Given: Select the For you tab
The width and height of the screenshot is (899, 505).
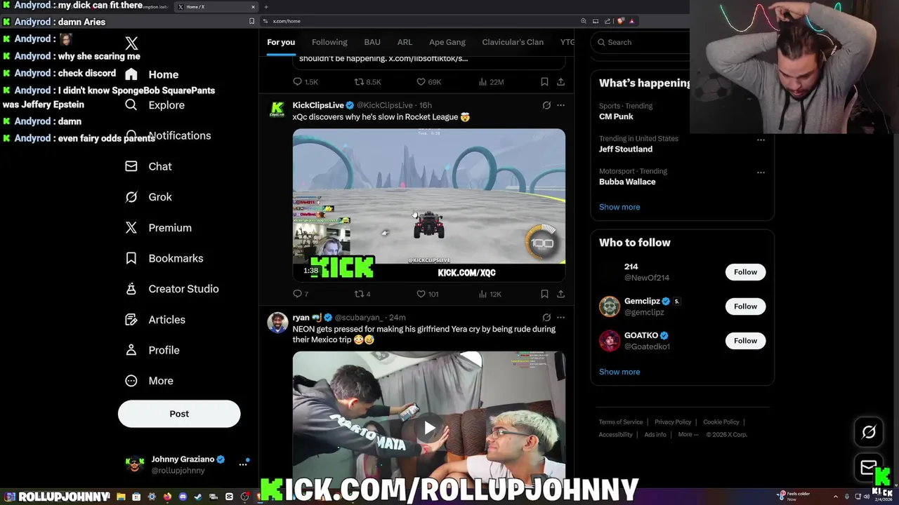Looking at the screenshot, I should pos(281,42).
